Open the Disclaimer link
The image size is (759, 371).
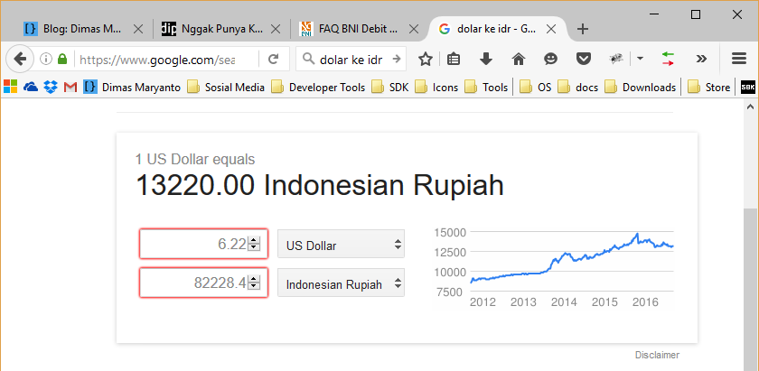(657, 355)
